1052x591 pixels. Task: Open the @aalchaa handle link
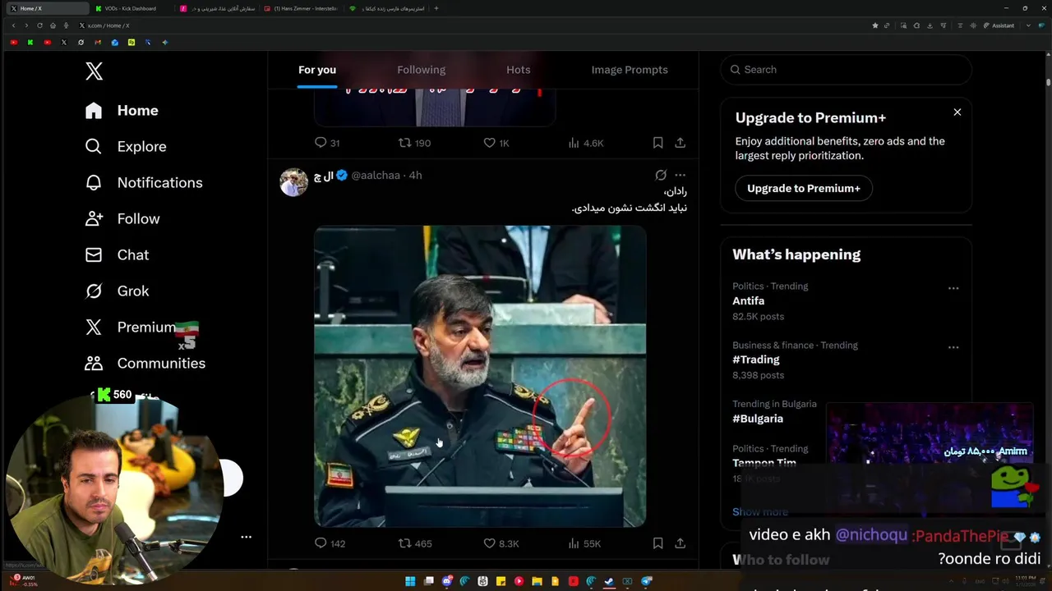click(x=376, y=176)
